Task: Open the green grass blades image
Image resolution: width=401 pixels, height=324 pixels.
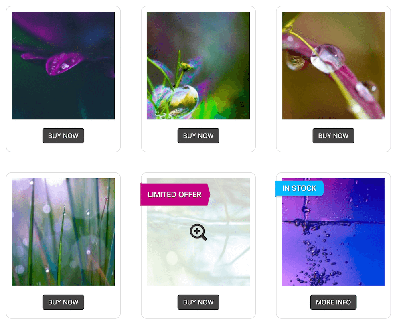Action: [x=63, y=232]
